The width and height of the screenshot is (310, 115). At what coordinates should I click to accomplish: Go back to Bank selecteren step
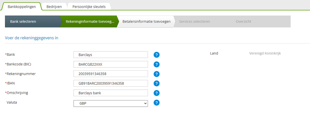[x=32, y=21]
